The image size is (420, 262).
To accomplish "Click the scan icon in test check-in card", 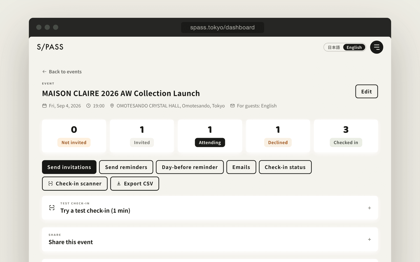I will (52, 208).
